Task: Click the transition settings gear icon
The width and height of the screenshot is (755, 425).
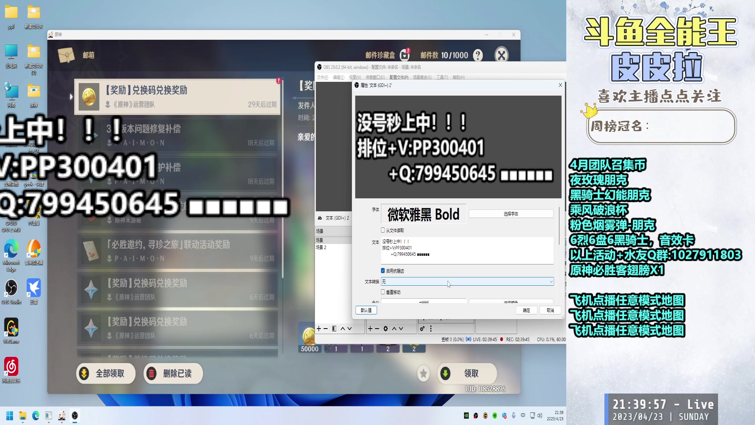Action: pos(422,328)
